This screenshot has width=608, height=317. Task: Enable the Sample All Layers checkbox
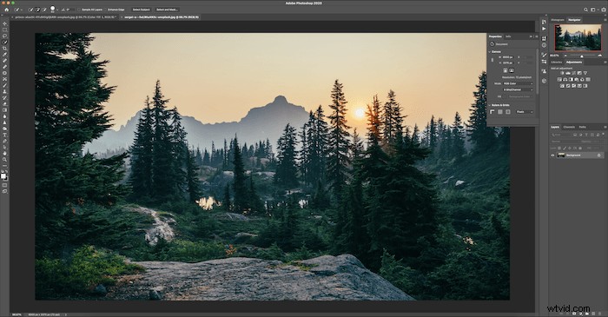(x=79, y=10)
